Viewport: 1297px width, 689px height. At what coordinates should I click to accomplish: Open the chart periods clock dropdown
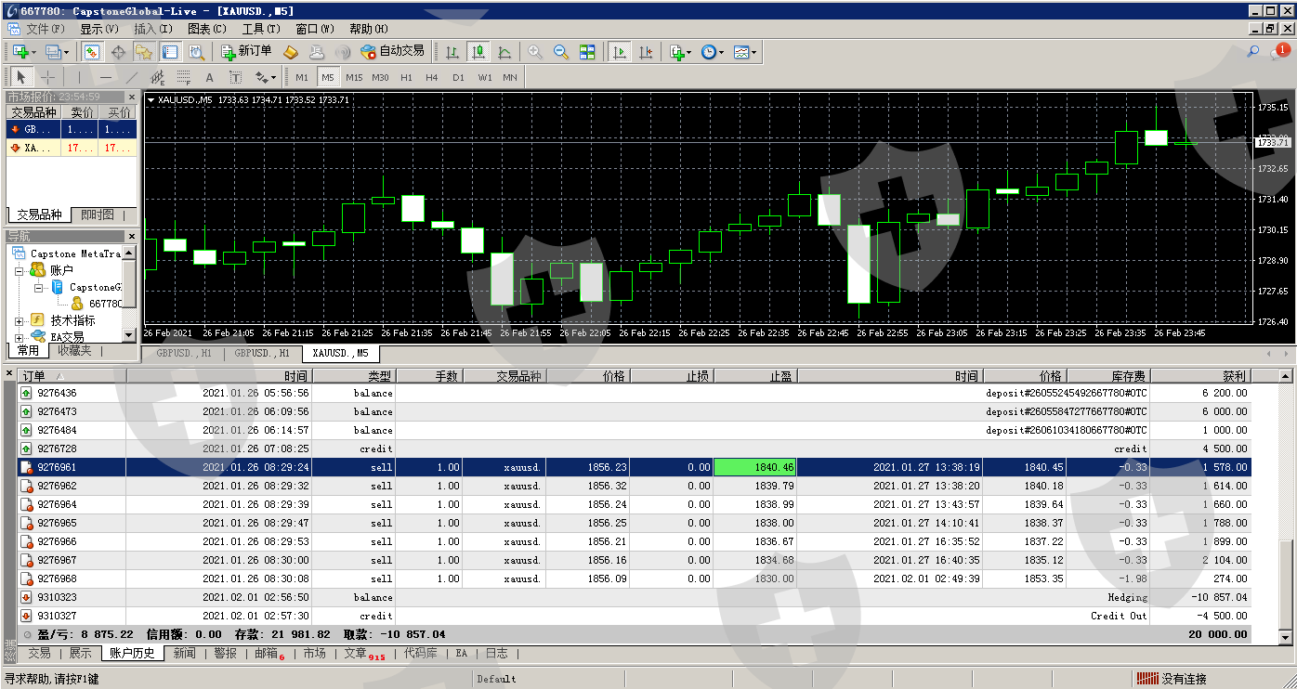click(713, 52)
